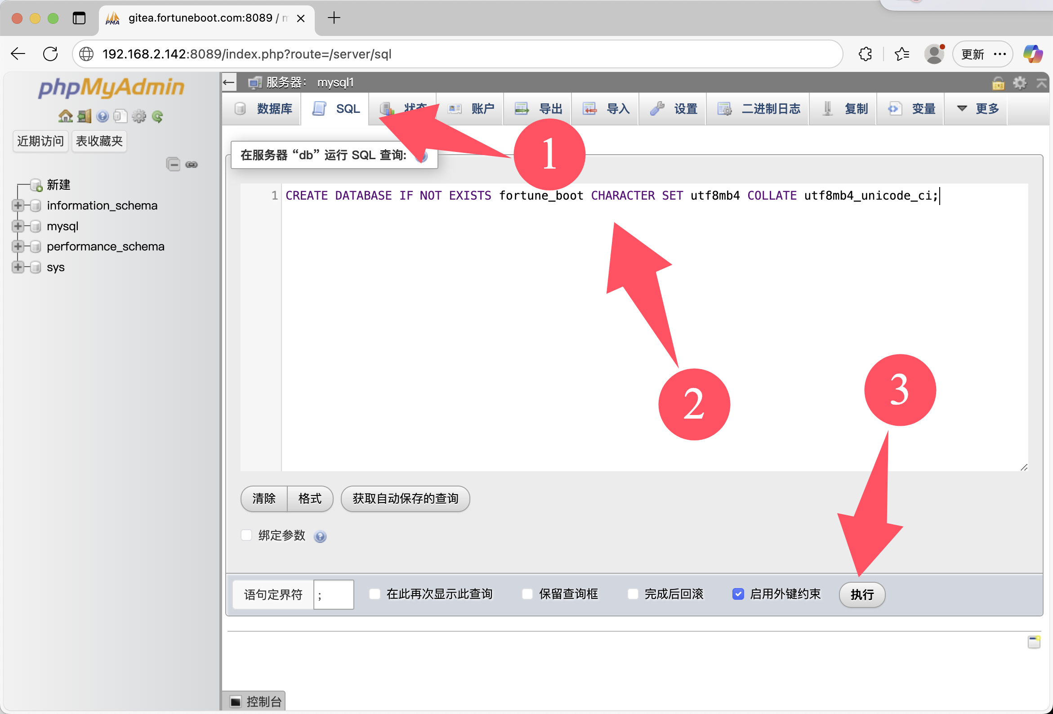This screenshot has height=714, width=1053.
Task: Click the 语句定界符 input field
Action: click(333, 595)
